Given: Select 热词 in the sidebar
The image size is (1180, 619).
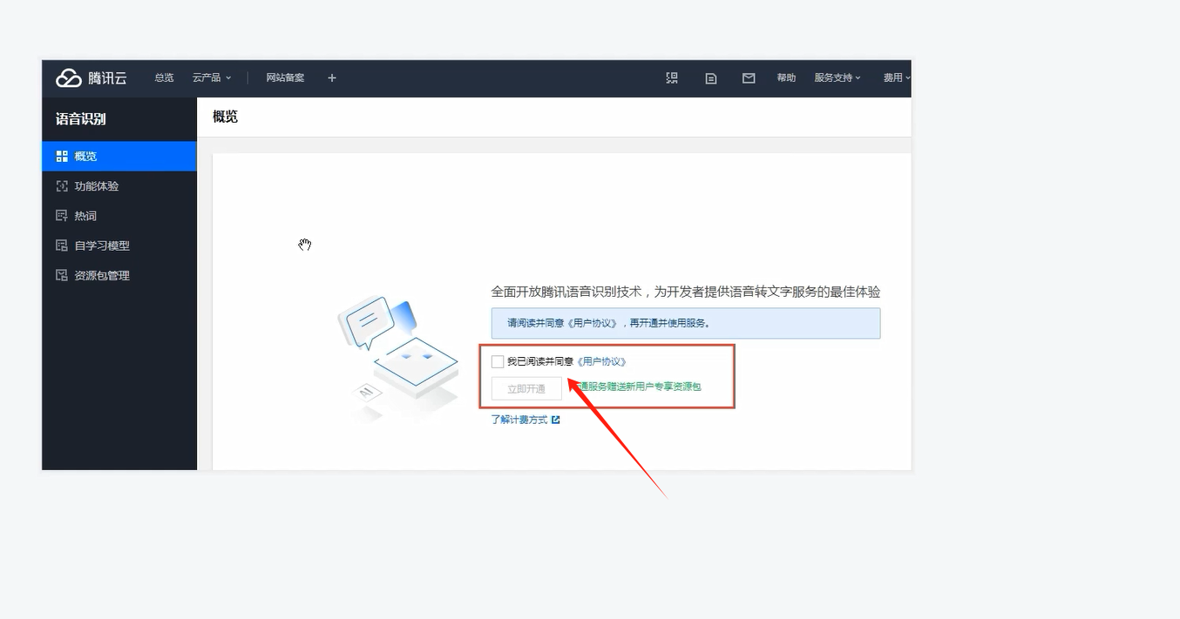Looking at the screenshot, I should point(119,216).
